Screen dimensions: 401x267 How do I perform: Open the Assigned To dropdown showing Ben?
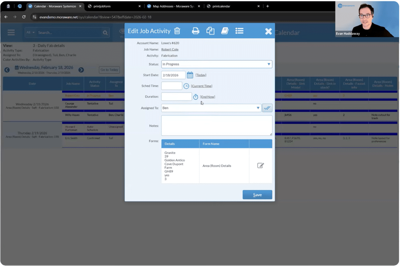pos(211,108)
